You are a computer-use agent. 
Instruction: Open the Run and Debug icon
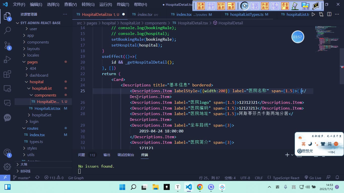pos(7,60)
